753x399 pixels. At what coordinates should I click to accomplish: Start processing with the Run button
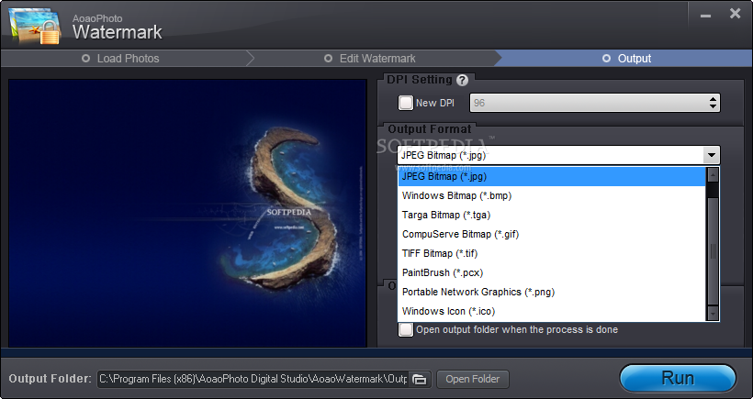point(678,379)
